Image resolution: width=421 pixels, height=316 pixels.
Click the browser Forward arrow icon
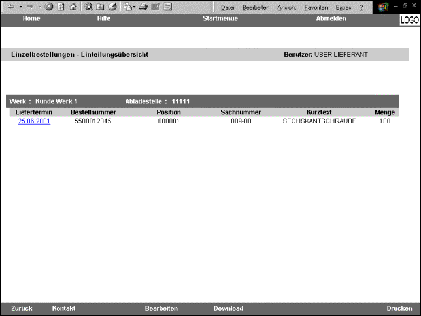pos(30,7)
